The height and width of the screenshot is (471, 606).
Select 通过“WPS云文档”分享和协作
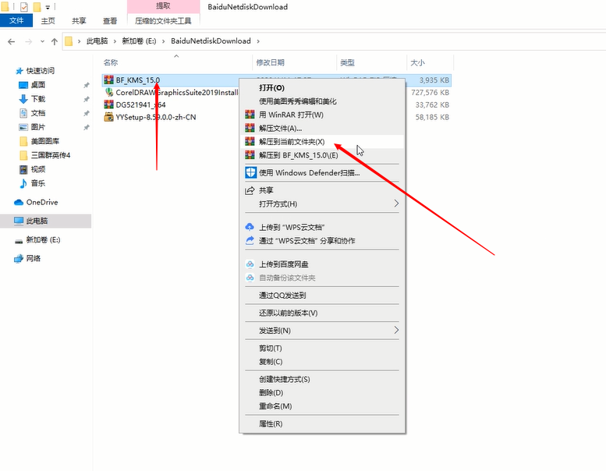[x=322, y=241]
